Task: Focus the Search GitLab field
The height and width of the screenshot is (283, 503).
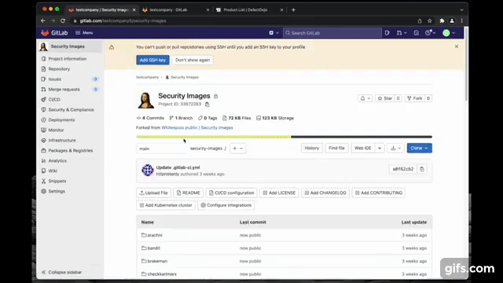Action: click(332, 33)
